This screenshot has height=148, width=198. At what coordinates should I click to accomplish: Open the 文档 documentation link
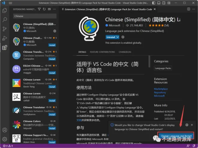coord(79,120)
